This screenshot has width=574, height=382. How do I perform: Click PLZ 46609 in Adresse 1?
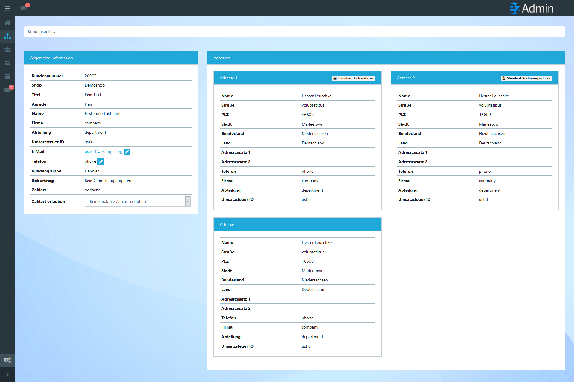click(x=308, y=115)
